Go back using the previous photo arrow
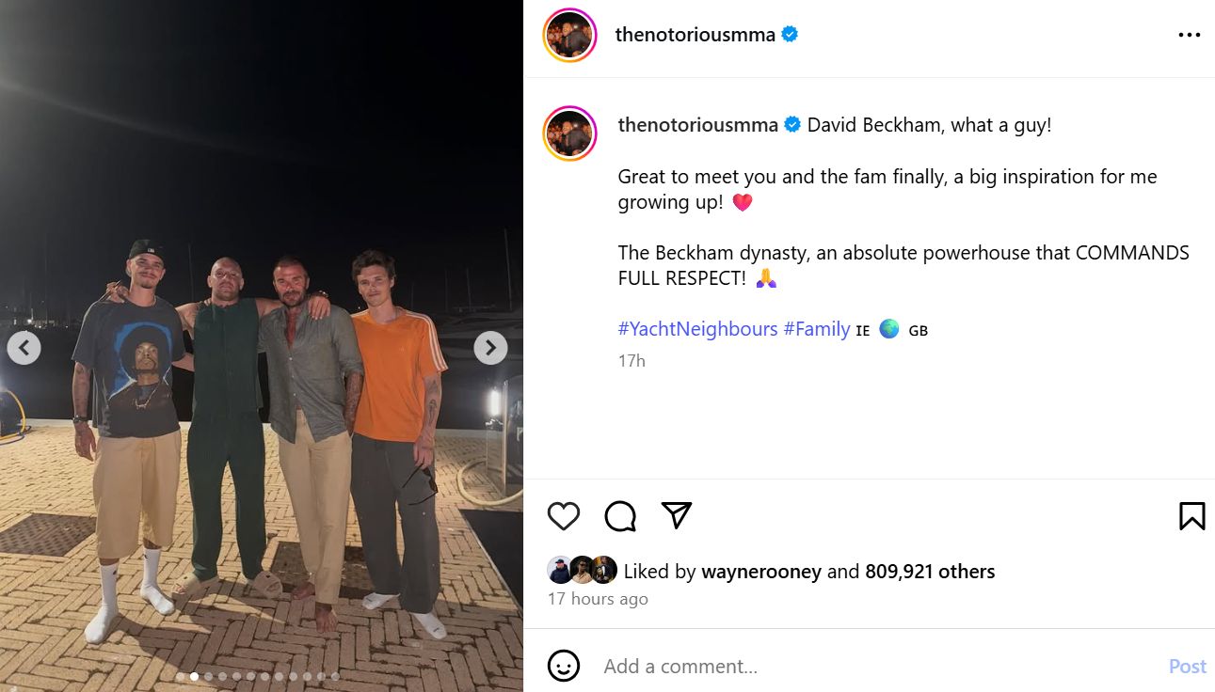The height and width of the screenshot is (692, 1215). click(x=24, y=347)
